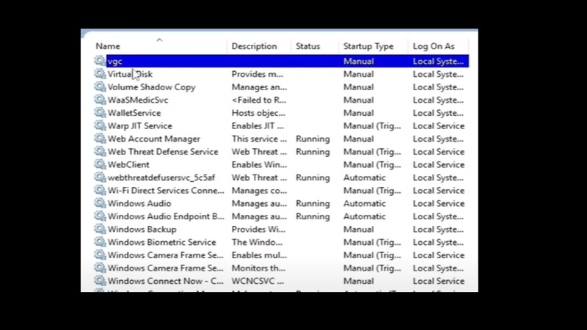Sort by the Status column header
This screenshot has width=587, height=330.
click(x=307, y=46)
